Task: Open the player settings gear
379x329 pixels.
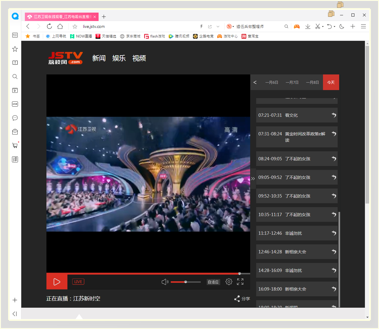Action: tap(229, 282)
